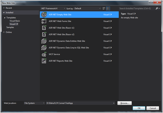Click the ASP.NET Web Forms Site icon
Screen dimensions: 163x113
coord(44,21)
